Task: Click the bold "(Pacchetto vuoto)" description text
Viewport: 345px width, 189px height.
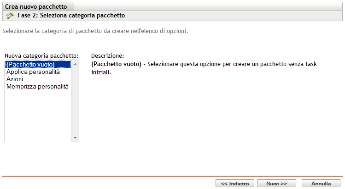Action: (117, 64)
